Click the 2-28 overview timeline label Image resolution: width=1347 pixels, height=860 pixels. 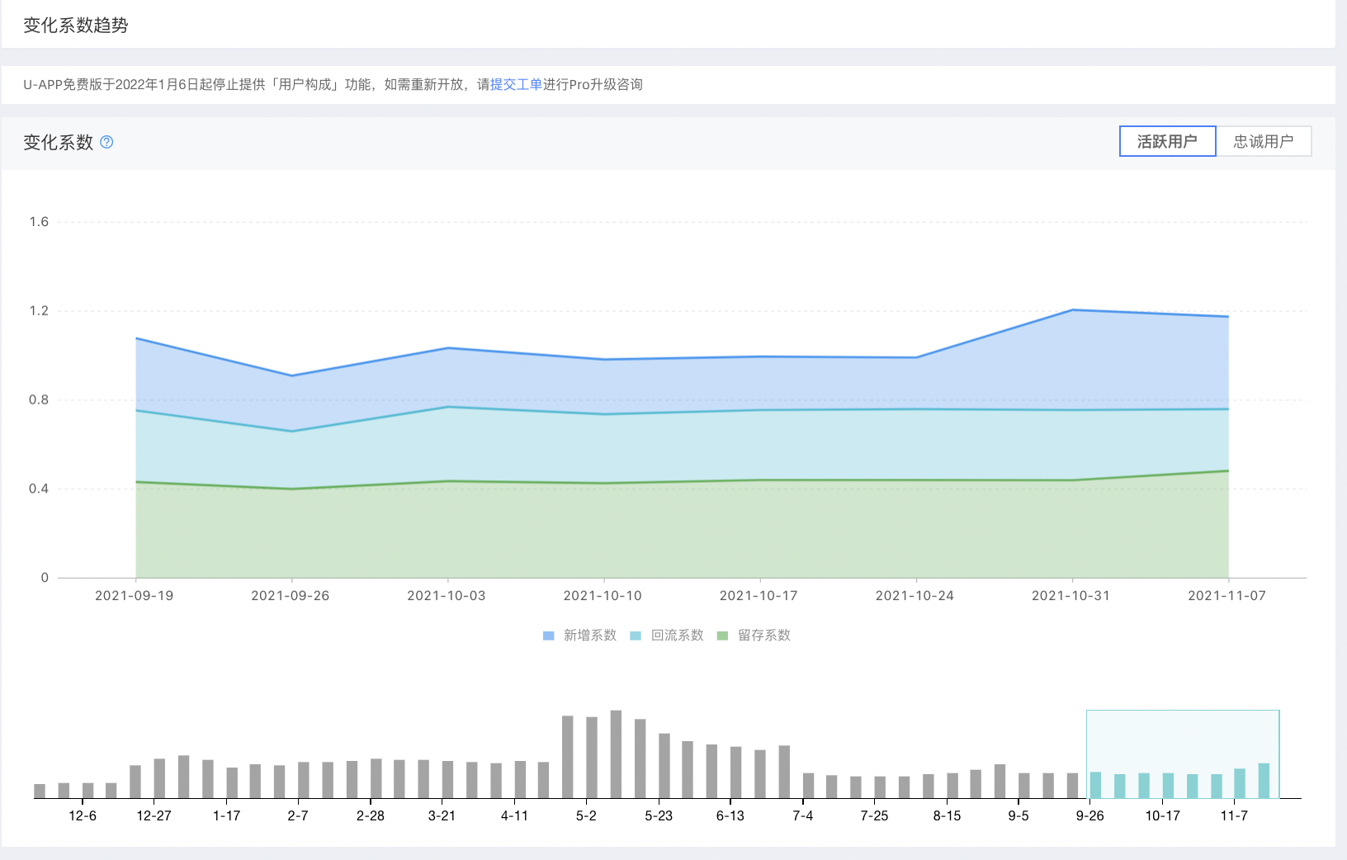pyautogui.click(x=371, y=816)
